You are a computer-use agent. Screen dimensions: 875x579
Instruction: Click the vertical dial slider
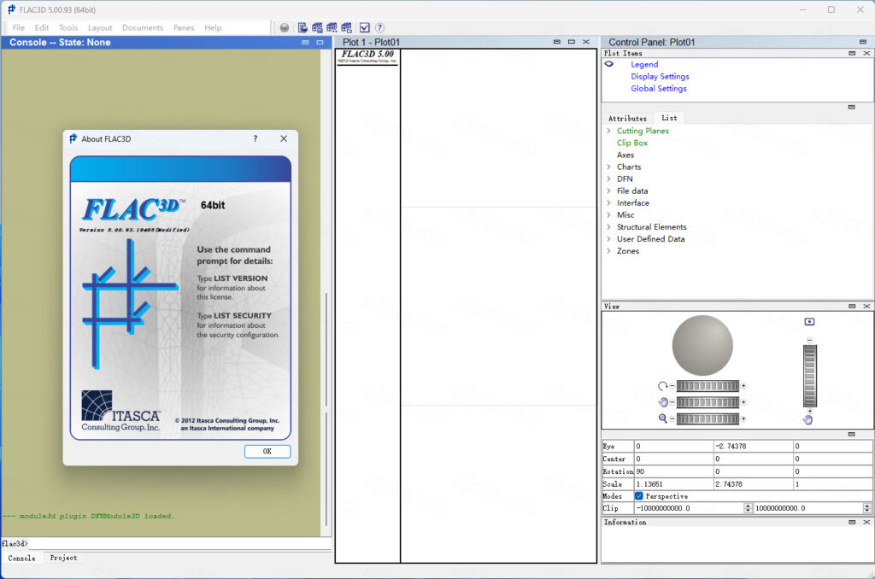[x=810, y=376]
